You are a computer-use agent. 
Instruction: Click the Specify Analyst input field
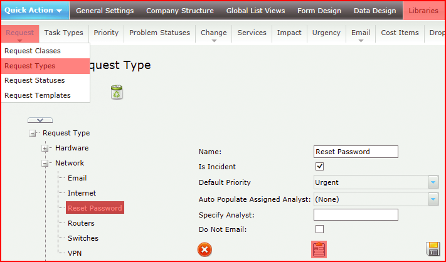(x=356, y=215)
